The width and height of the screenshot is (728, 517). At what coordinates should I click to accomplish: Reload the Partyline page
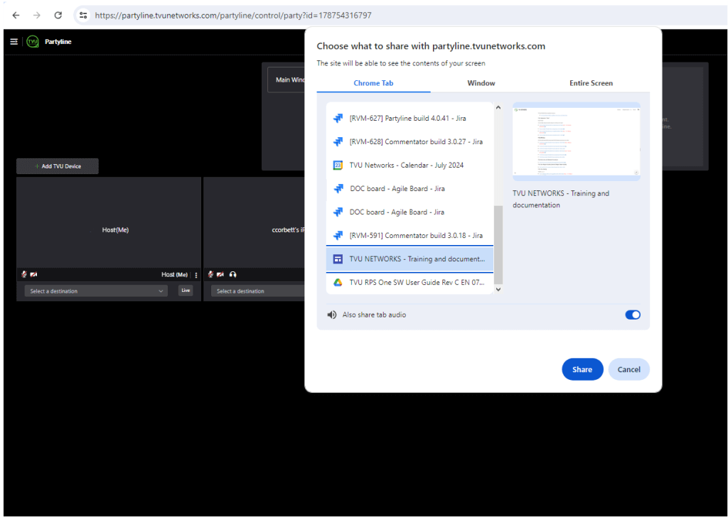[58, 16]
